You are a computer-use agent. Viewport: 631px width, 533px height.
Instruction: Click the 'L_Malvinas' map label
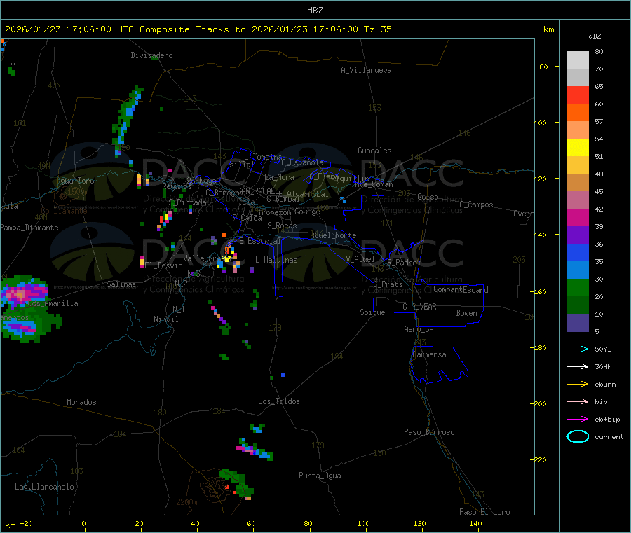276,260
